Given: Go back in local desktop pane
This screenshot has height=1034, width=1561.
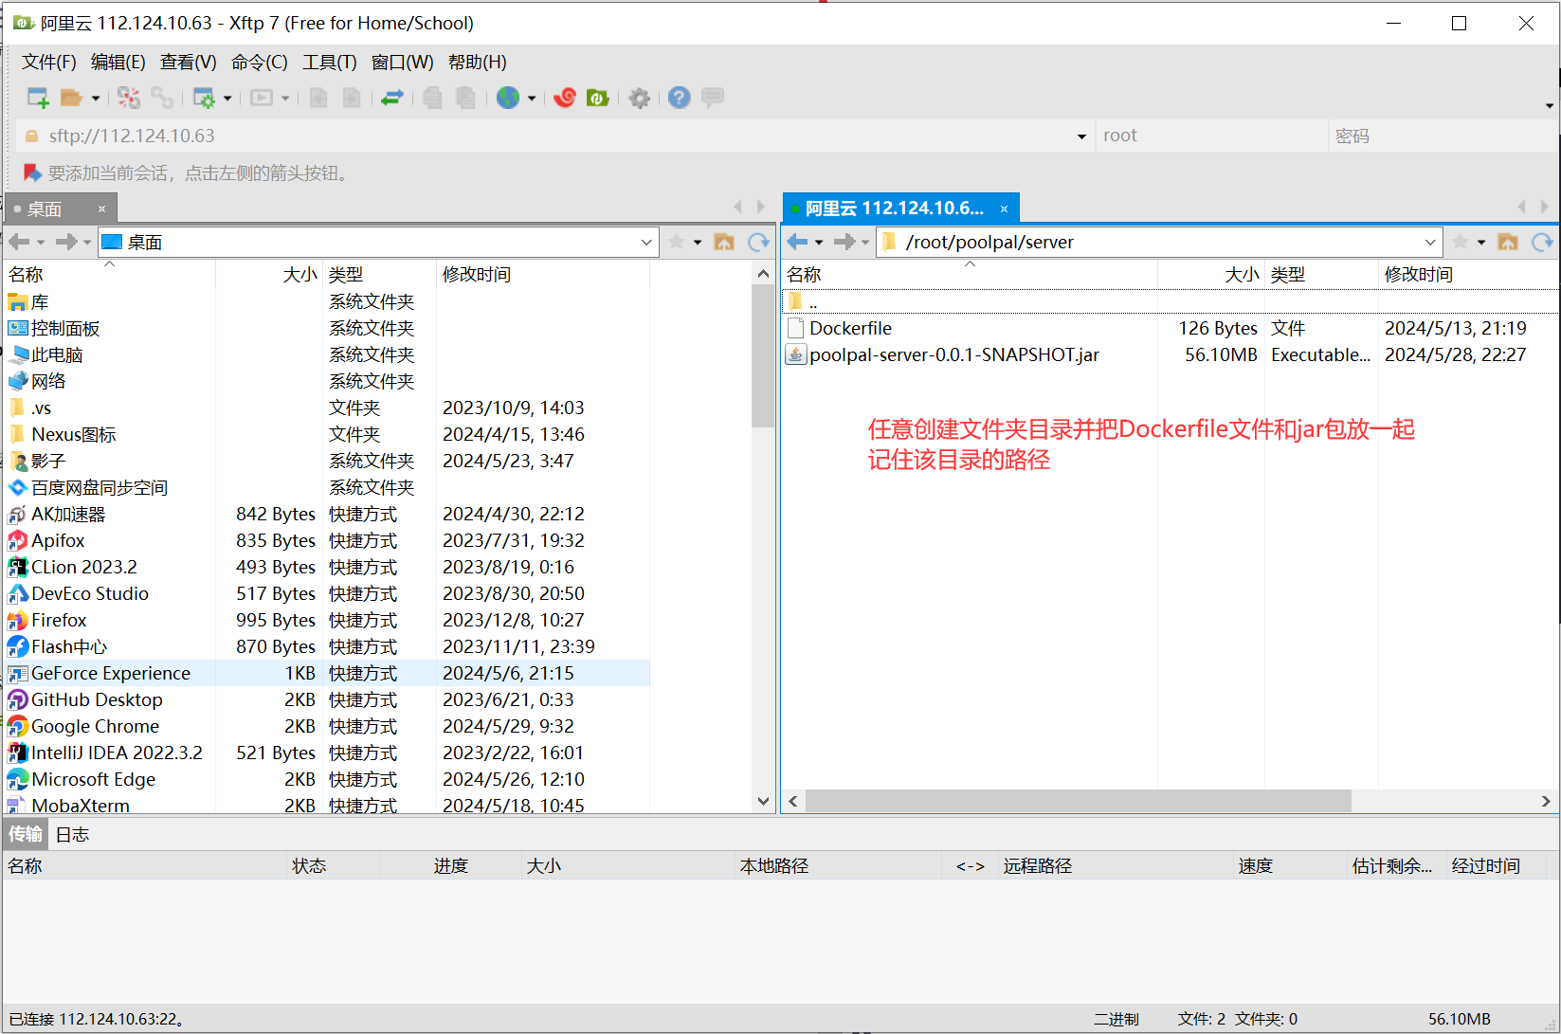Looking at the screenshot, I should click(19, 242).
